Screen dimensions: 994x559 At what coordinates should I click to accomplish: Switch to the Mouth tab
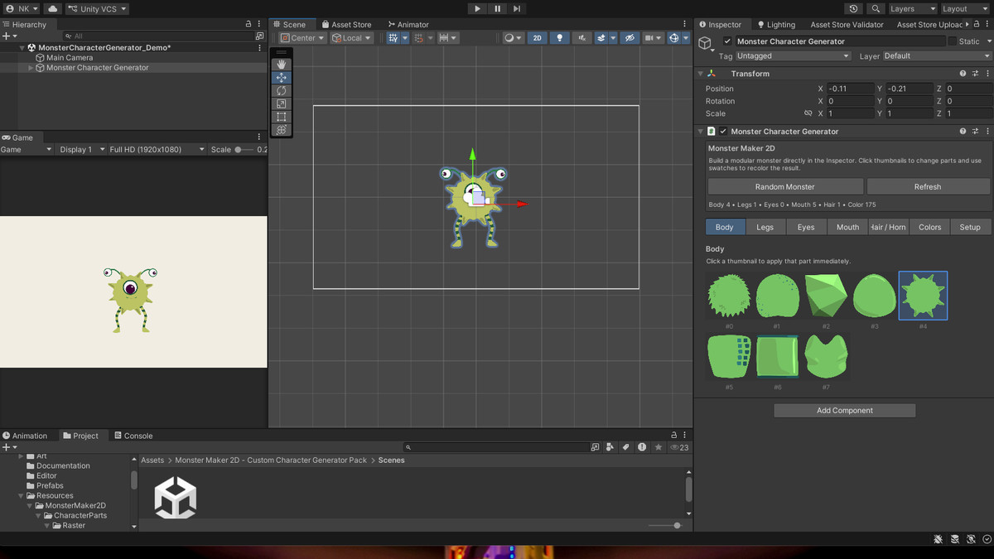847,227
